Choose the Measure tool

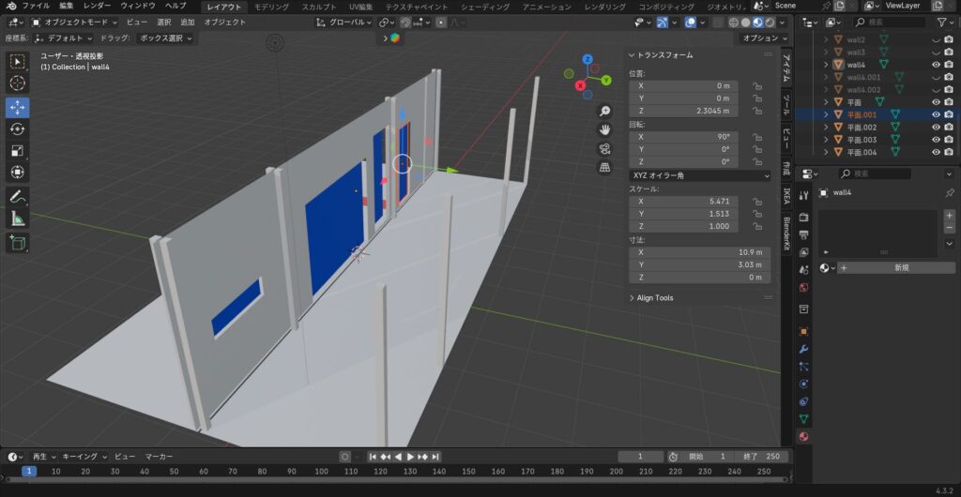point(18,219)
